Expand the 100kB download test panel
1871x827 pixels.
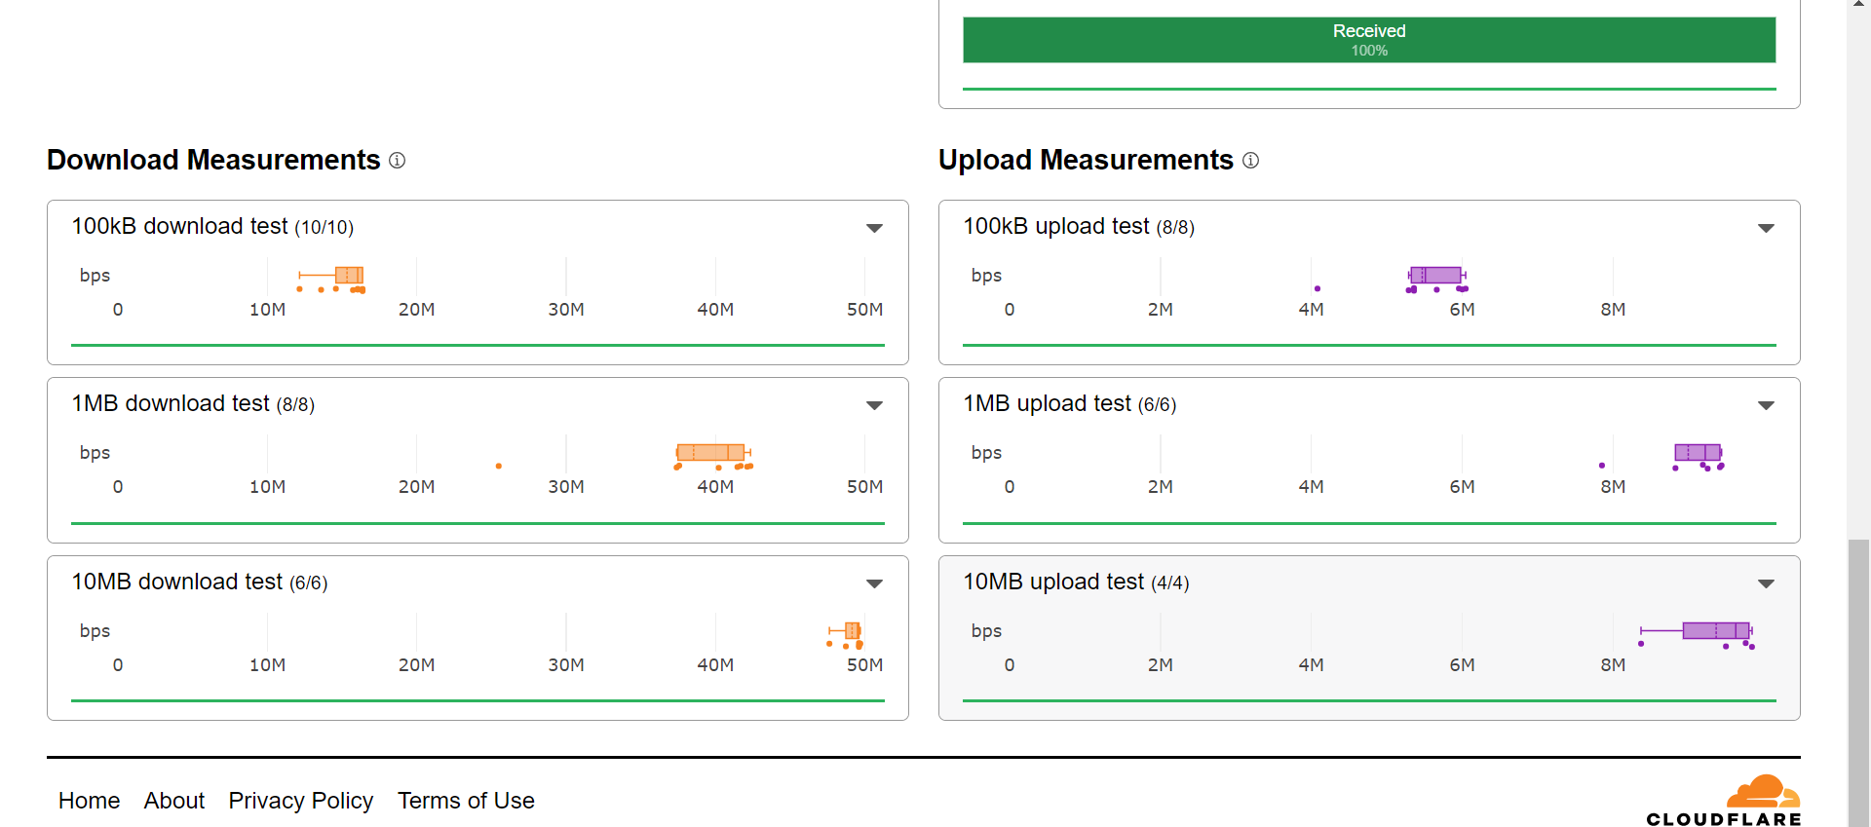(874, 228)
